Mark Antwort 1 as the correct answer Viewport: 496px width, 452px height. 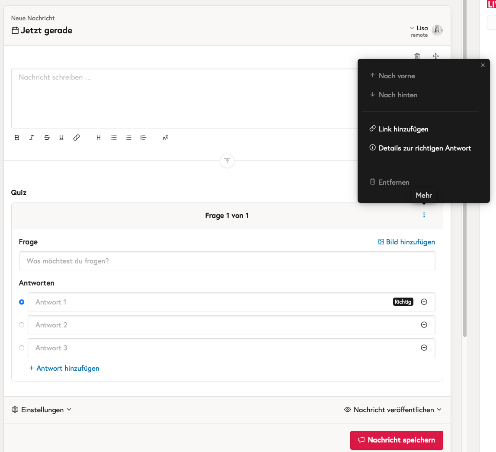click(22, 302)
